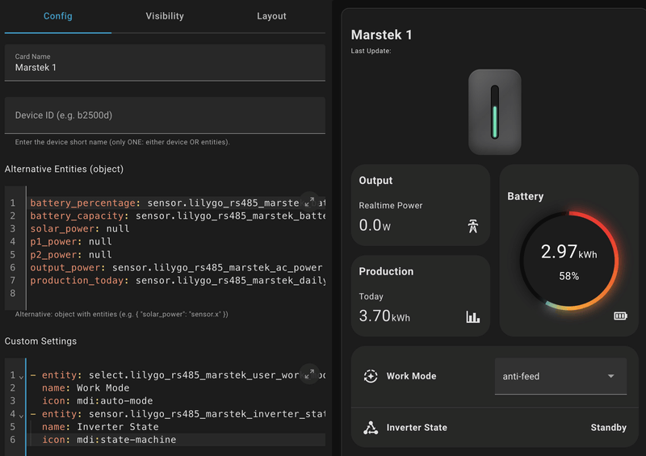Click the battery_percentage line in entities editor

pyautogui.click(x=177, y=203)
